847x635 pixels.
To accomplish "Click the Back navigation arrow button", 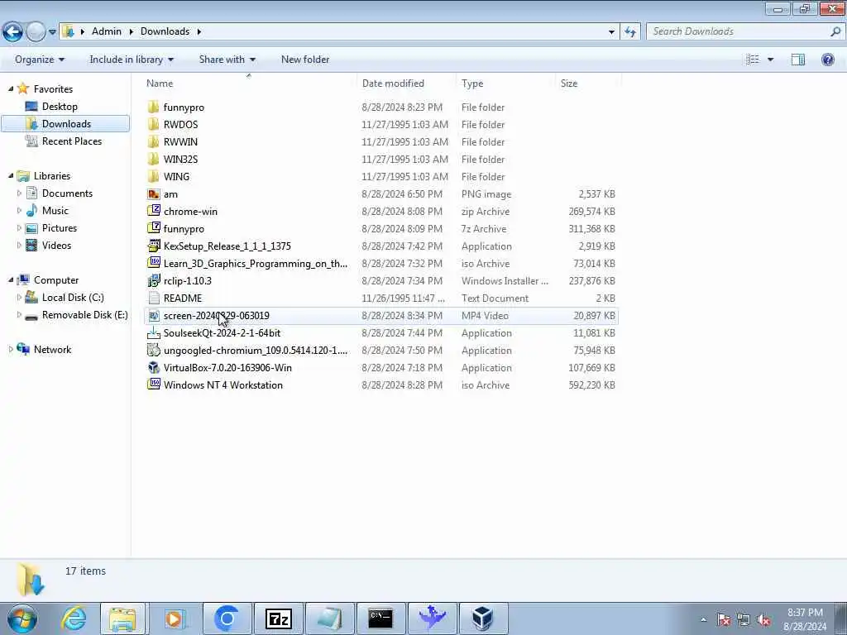I will coord(13,32).
